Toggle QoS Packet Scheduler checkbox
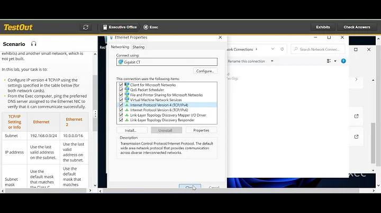Screen dimensions: 381x213 pos(121,90)
